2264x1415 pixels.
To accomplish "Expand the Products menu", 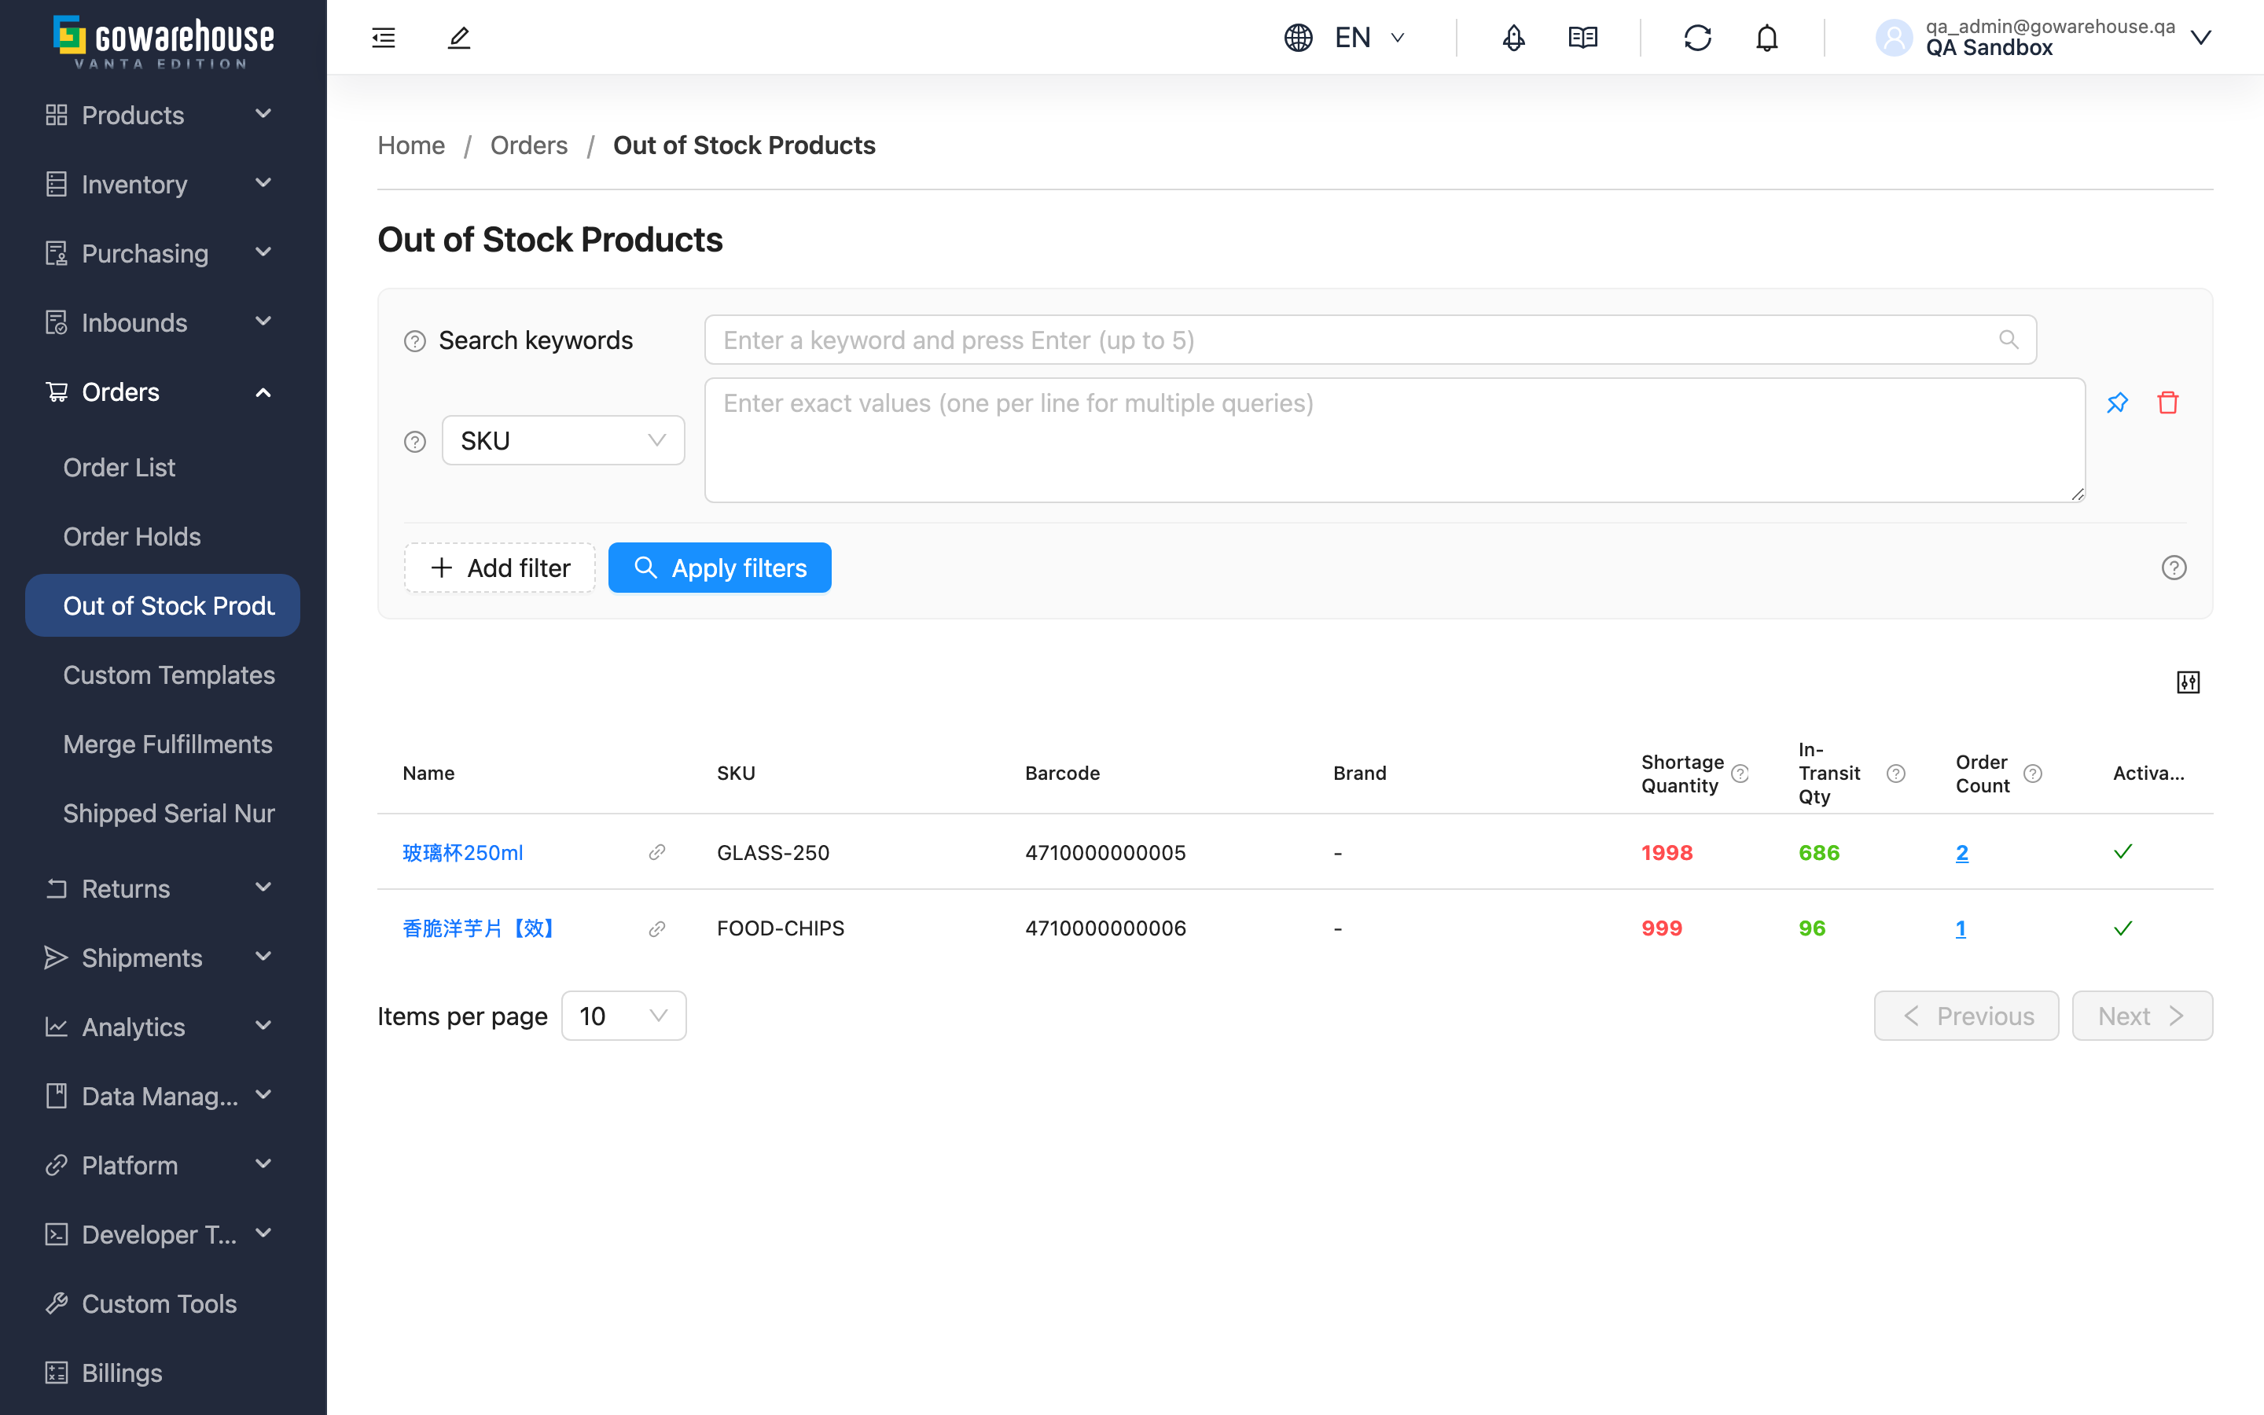I will [x=164, y=115].
